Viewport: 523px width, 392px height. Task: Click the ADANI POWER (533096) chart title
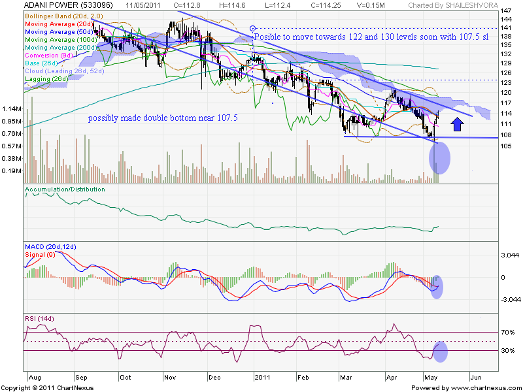pyautogui.click(x=69, y=5)
